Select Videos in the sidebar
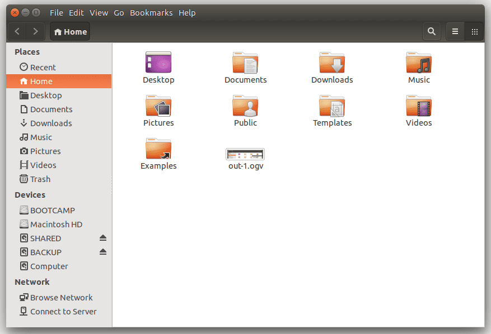Screen dimensions: 491x334 point(59,165)
